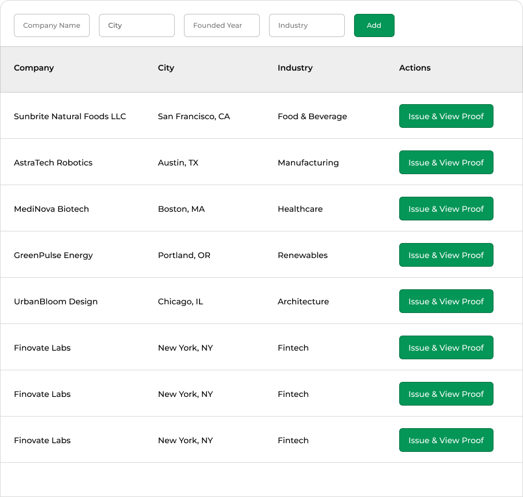The image size is (523, 497).
Task: Select the Sunbrite Natural Foods LLC name cell
Action: pos(70,116)
